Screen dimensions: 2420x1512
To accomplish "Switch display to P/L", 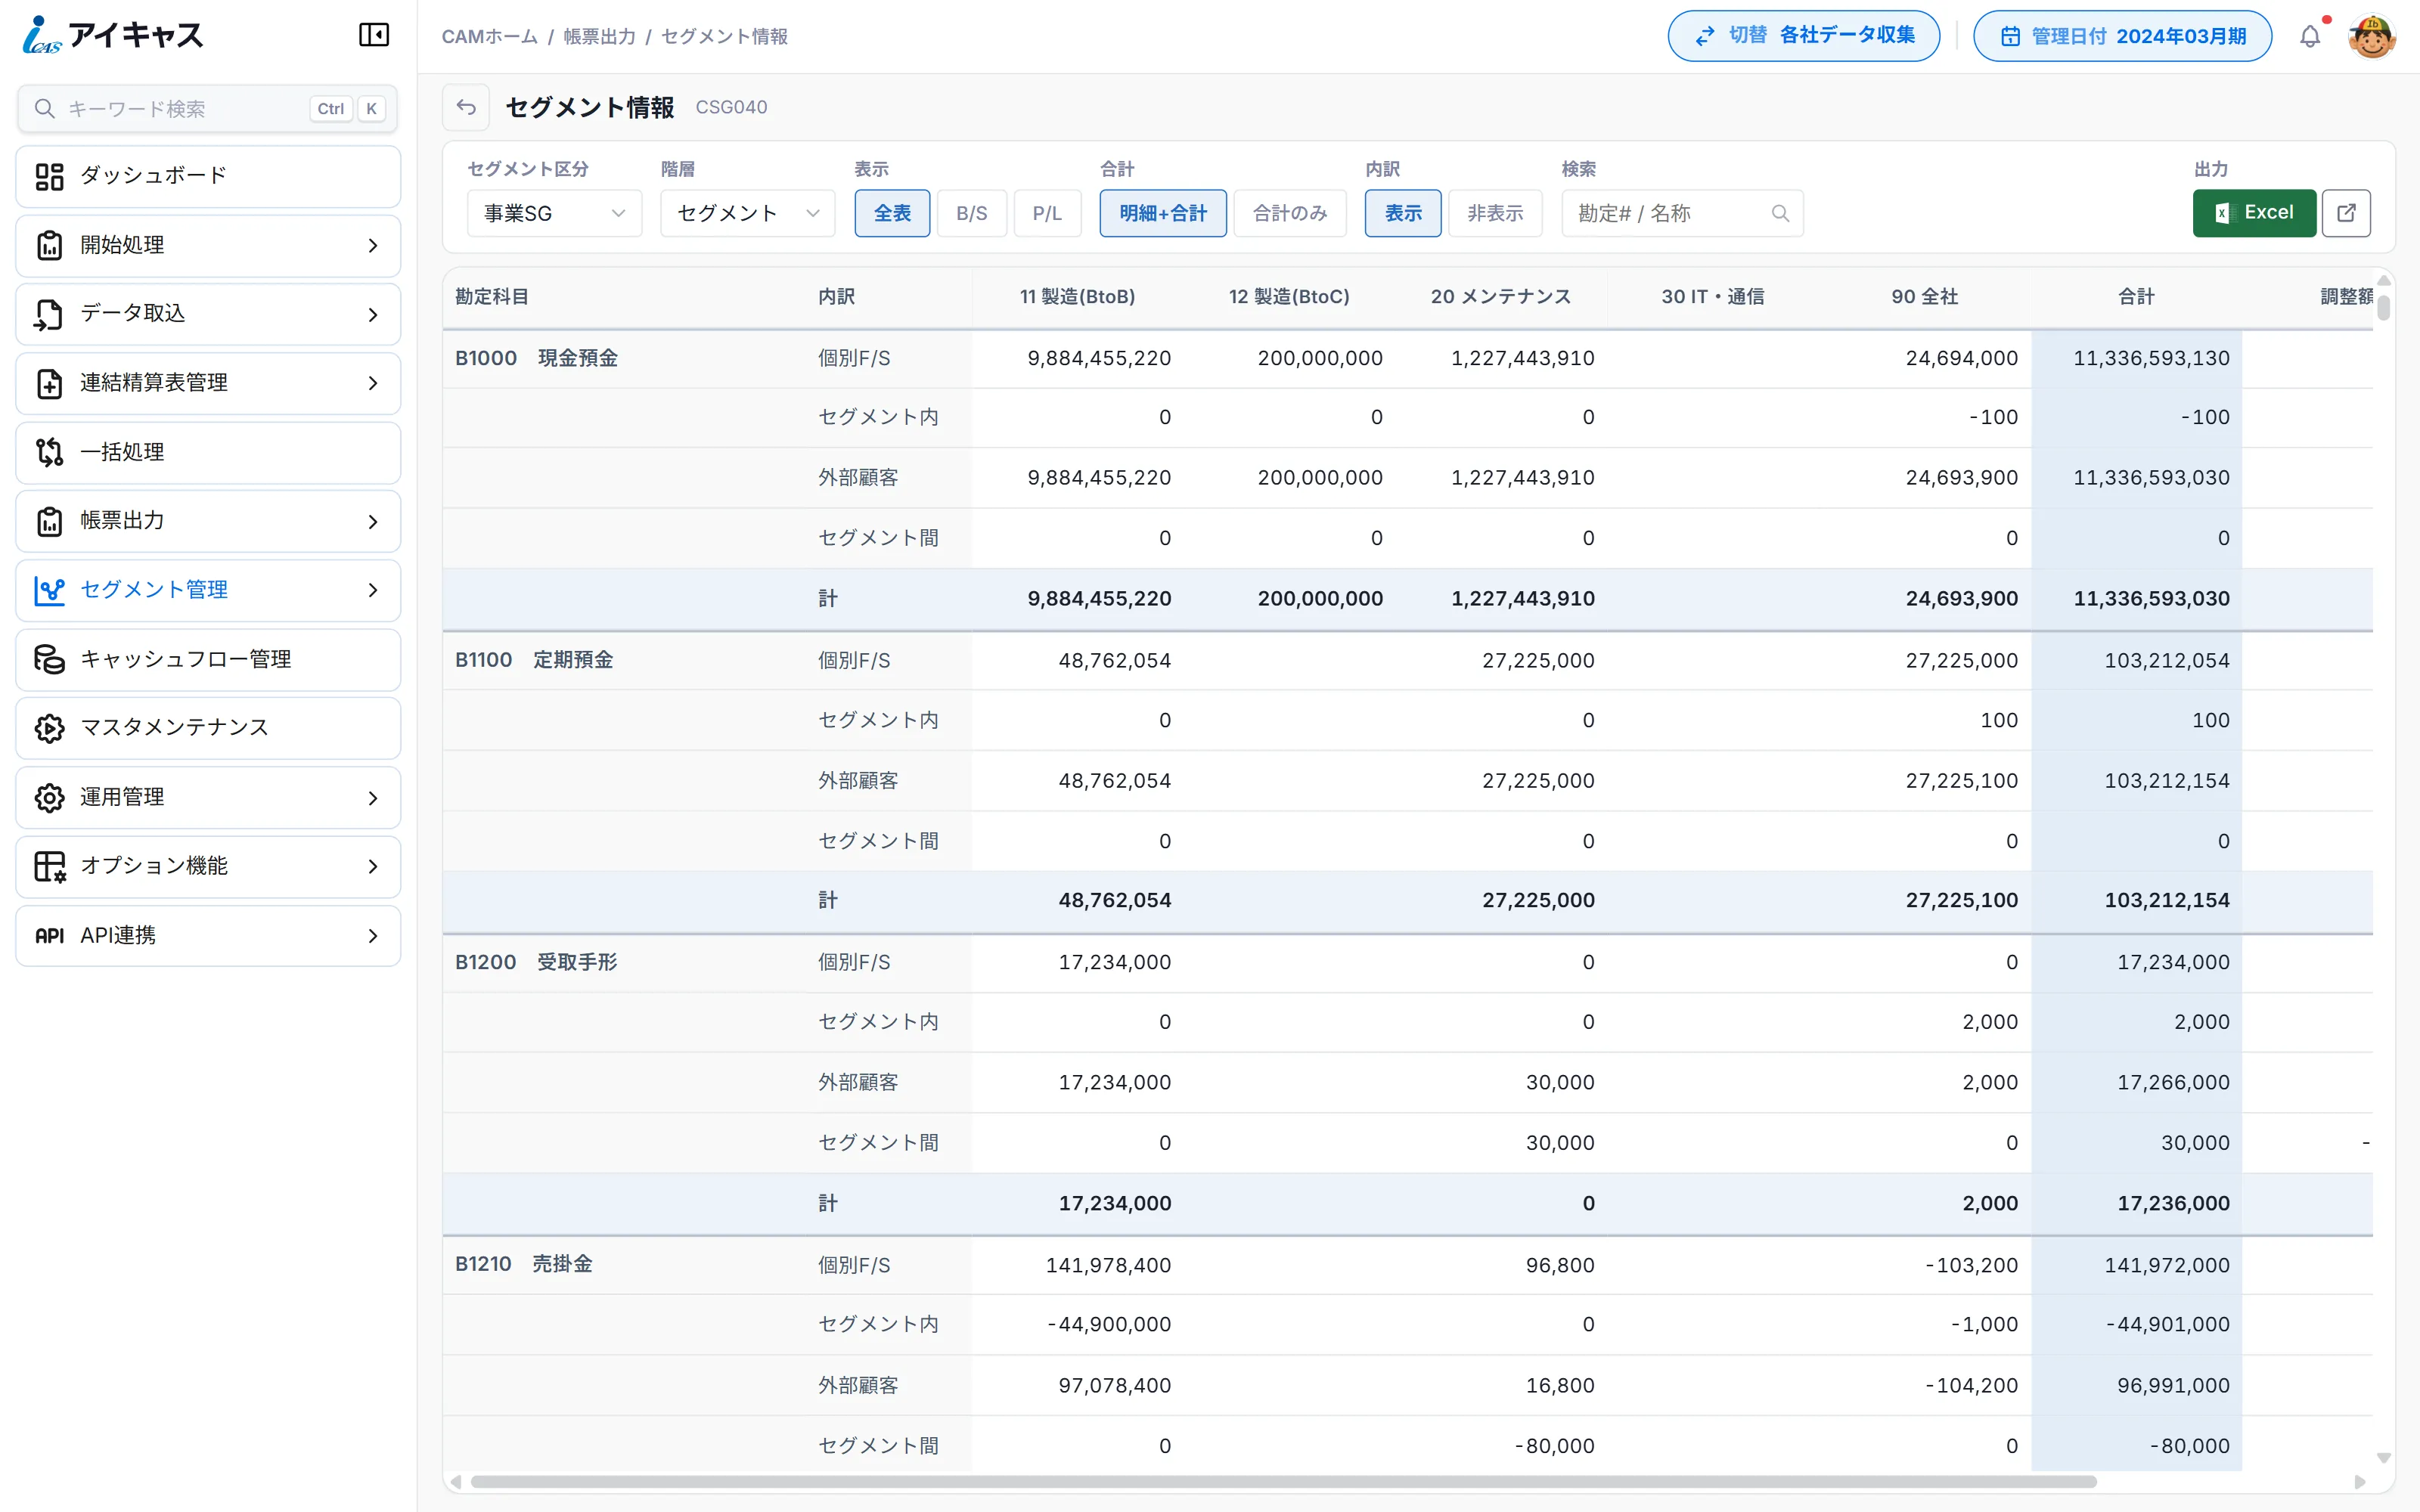I will coord(1047,213).
